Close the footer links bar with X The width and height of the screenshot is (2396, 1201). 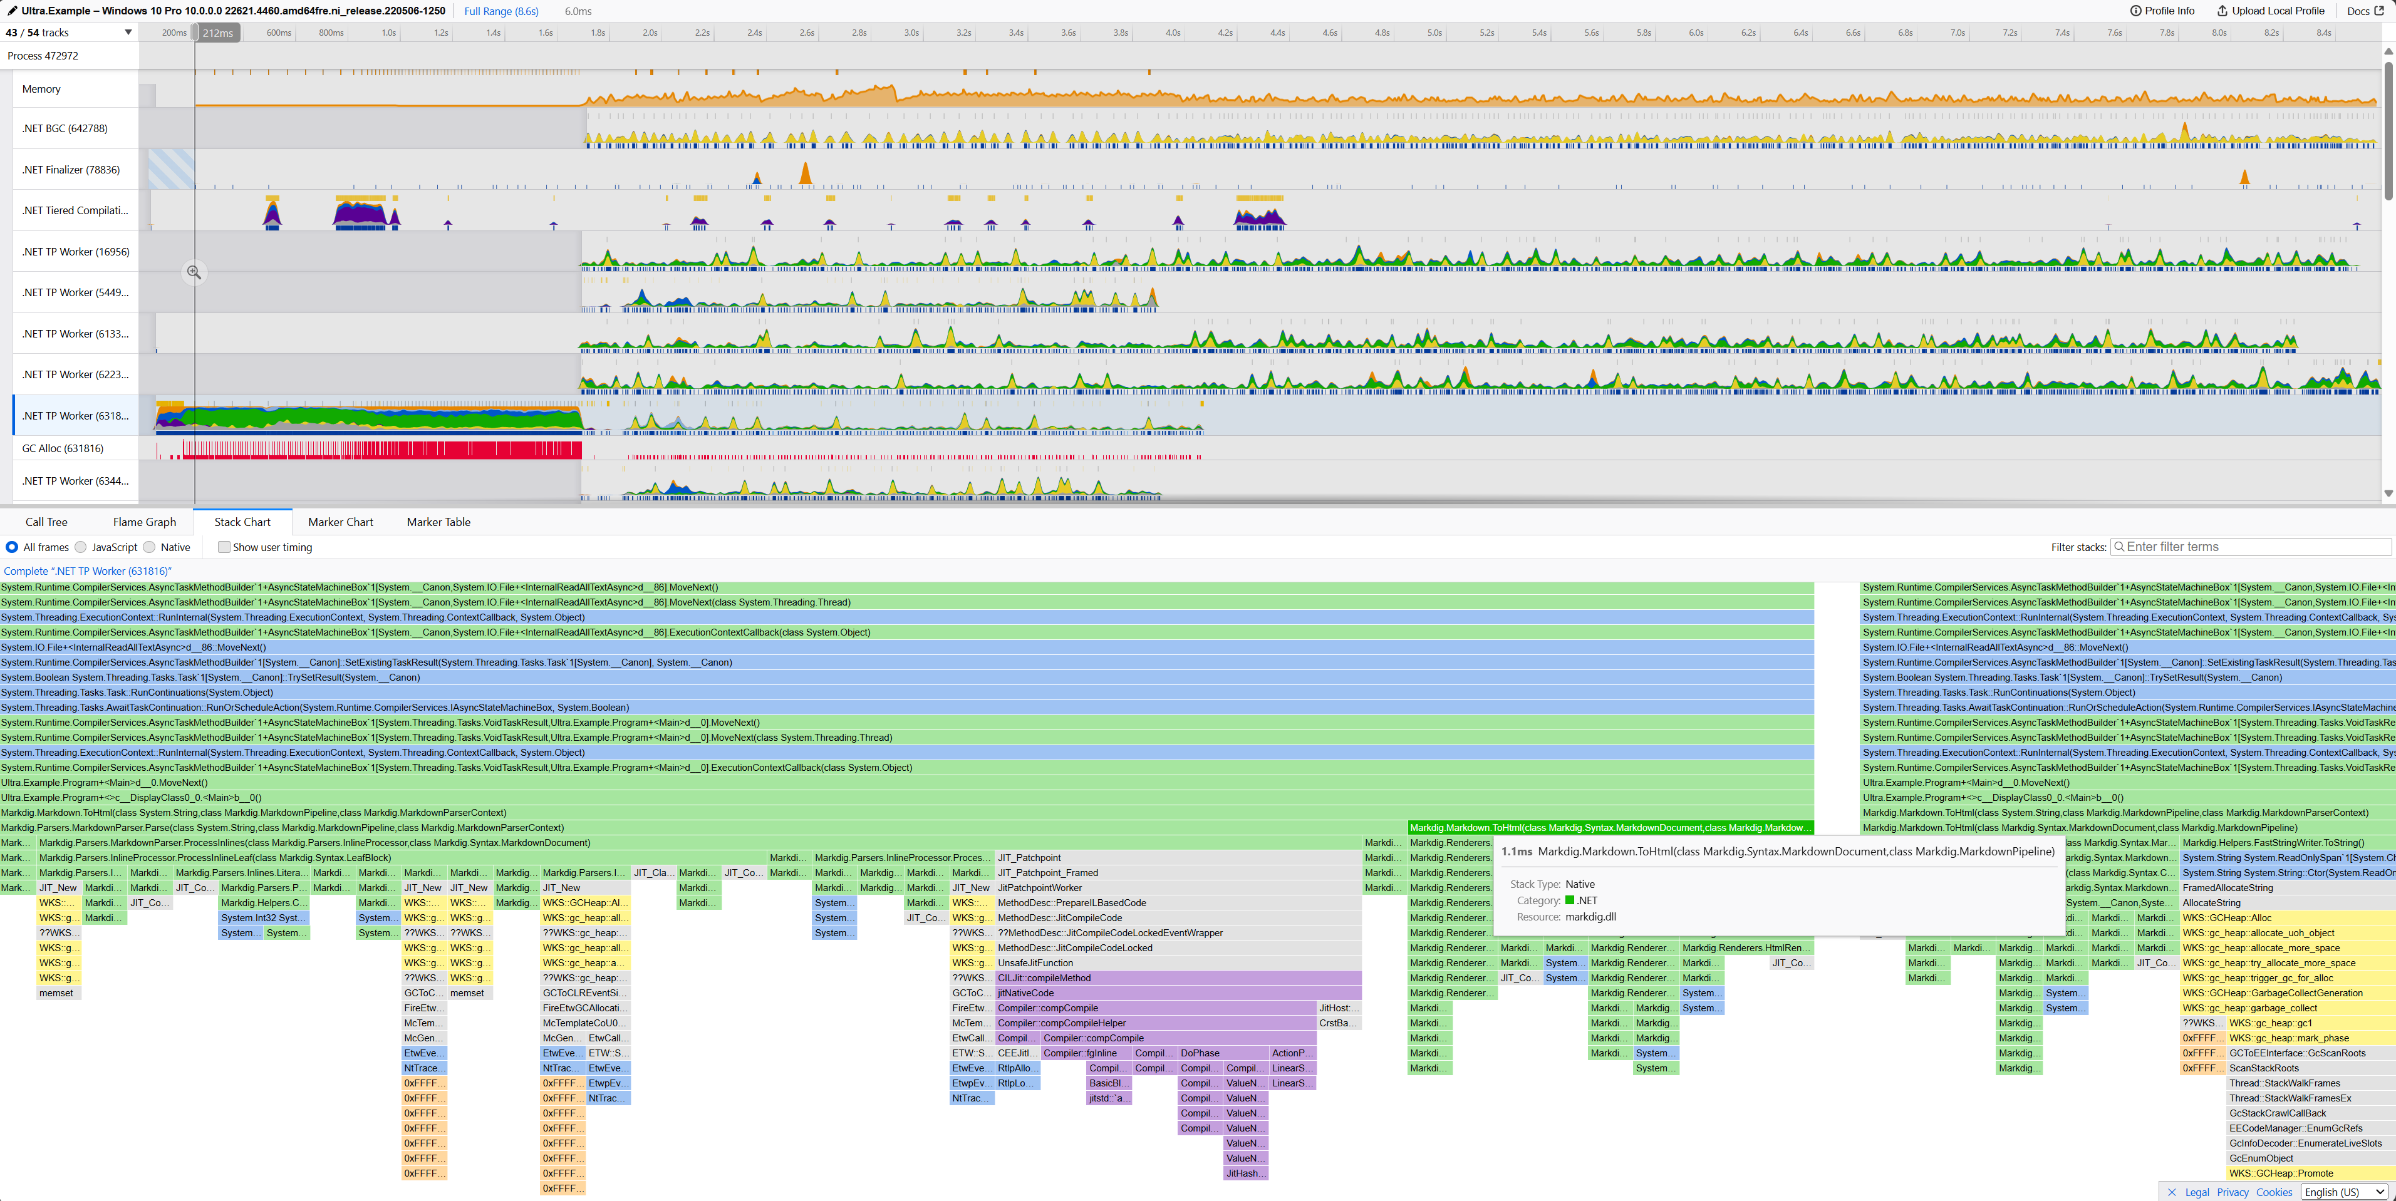click(2172, 1192)
